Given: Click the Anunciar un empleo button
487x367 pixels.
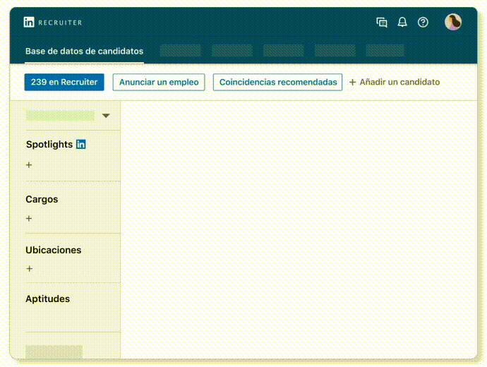Looking at the screenshot, I should coord(159,83).
